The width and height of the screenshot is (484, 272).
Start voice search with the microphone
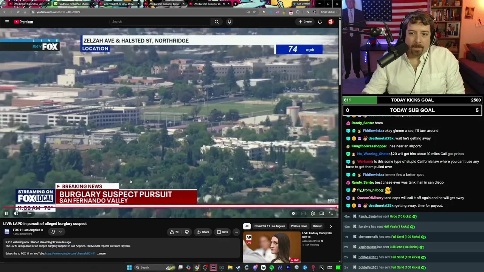(x=229, y=22)
